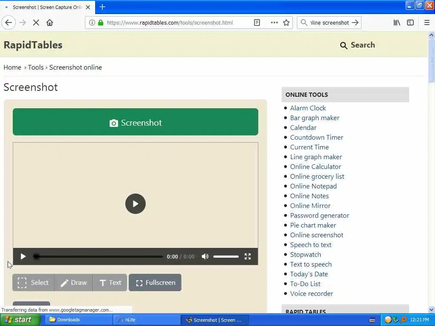Open Line graph maker link

click(x=316, y=157)
